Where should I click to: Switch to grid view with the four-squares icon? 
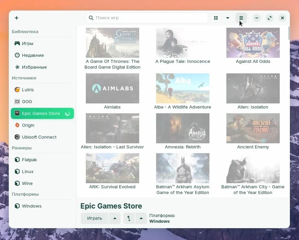coord(216,18)
